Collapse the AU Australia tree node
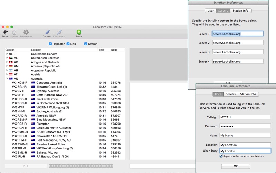This screenshot has height=173, width=276. 7,79
